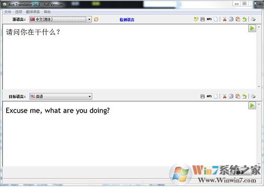264x187 pixels.
Task: Cut source text with scissors icon
Action: point(225,19)
